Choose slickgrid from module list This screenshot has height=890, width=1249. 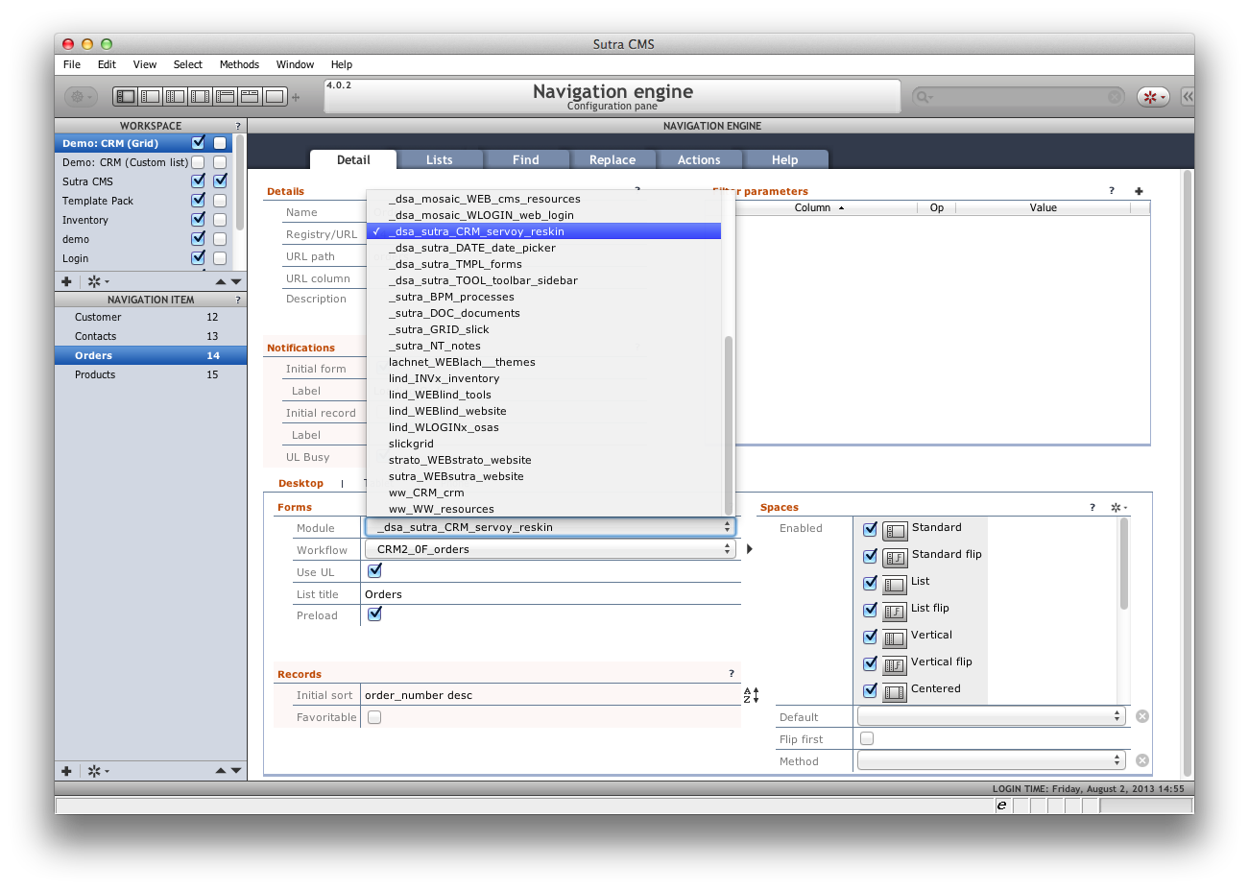click(x=543, y=444)
